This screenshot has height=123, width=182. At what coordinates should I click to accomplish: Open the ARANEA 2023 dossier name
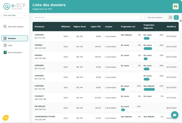(38, 55)
